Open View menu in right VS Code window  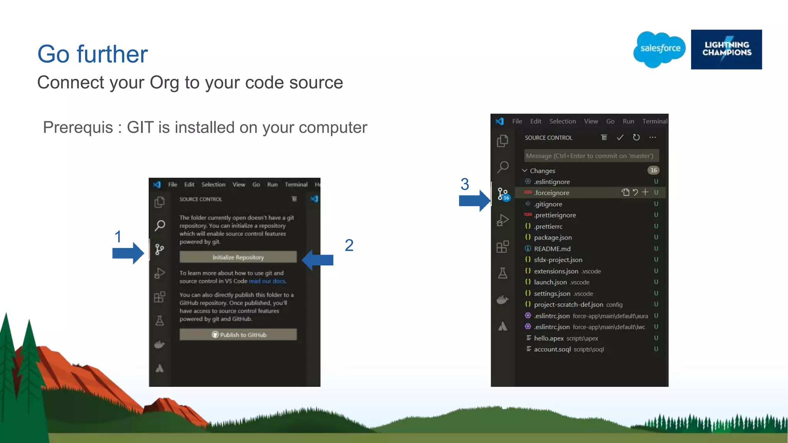[x=591, y=121]
